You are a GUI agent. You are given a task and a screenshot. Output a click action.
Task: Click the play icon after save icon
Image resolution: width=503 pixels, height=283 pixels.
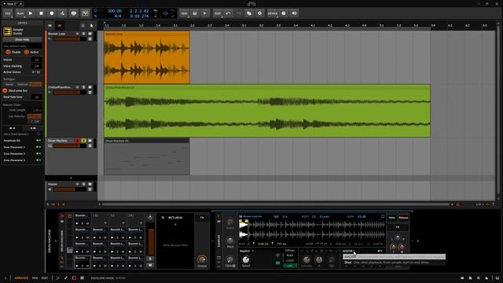pos(204,13)
